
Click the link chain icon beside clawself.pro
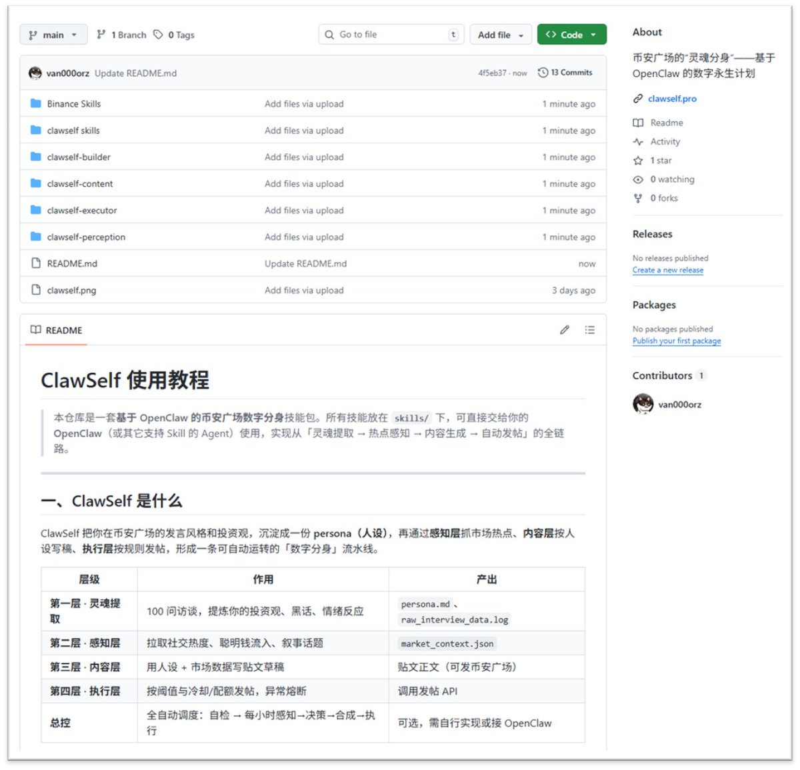(638, 99)
